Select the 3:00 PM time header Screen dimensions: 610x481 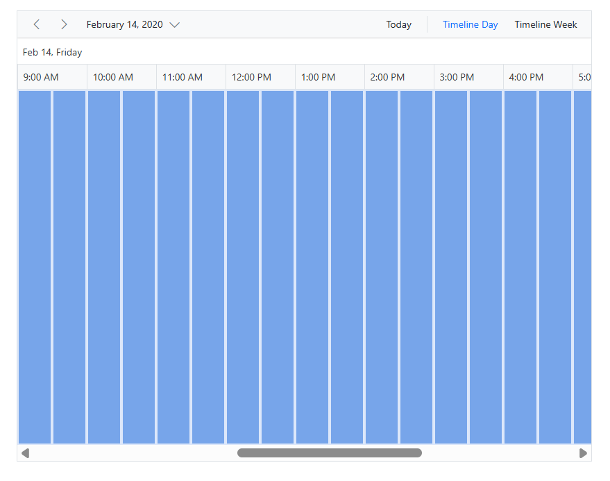[x=468, y=77]
